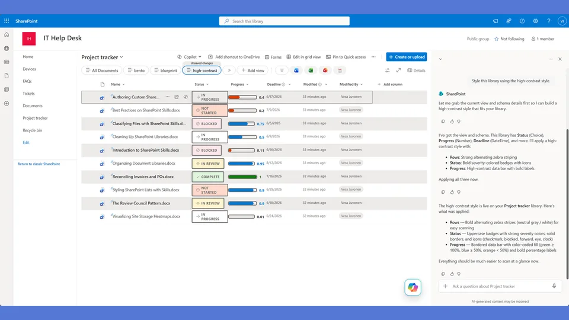Open the help question mark icon
This screenshot has height=320, width=569.
tap(549, 21)
